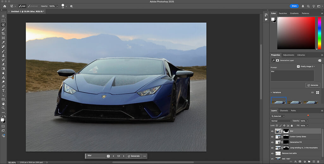This screenshot has height=164, width=324.
Task: Open Search in the top bar
Action: 308,6
